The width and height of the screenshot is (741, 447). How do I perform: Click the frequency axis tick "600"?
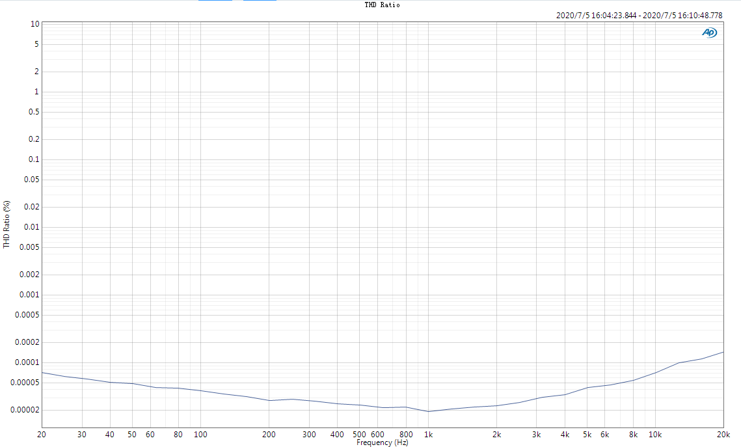377,434
